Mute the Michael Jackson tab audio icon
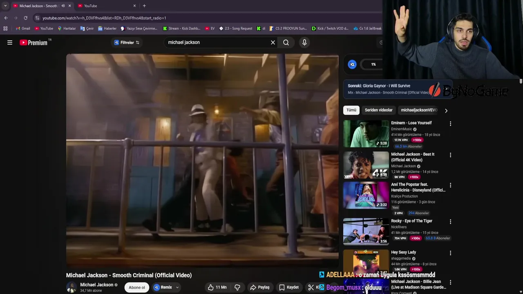This screenshot has width=523, height=294. (63, 6)
